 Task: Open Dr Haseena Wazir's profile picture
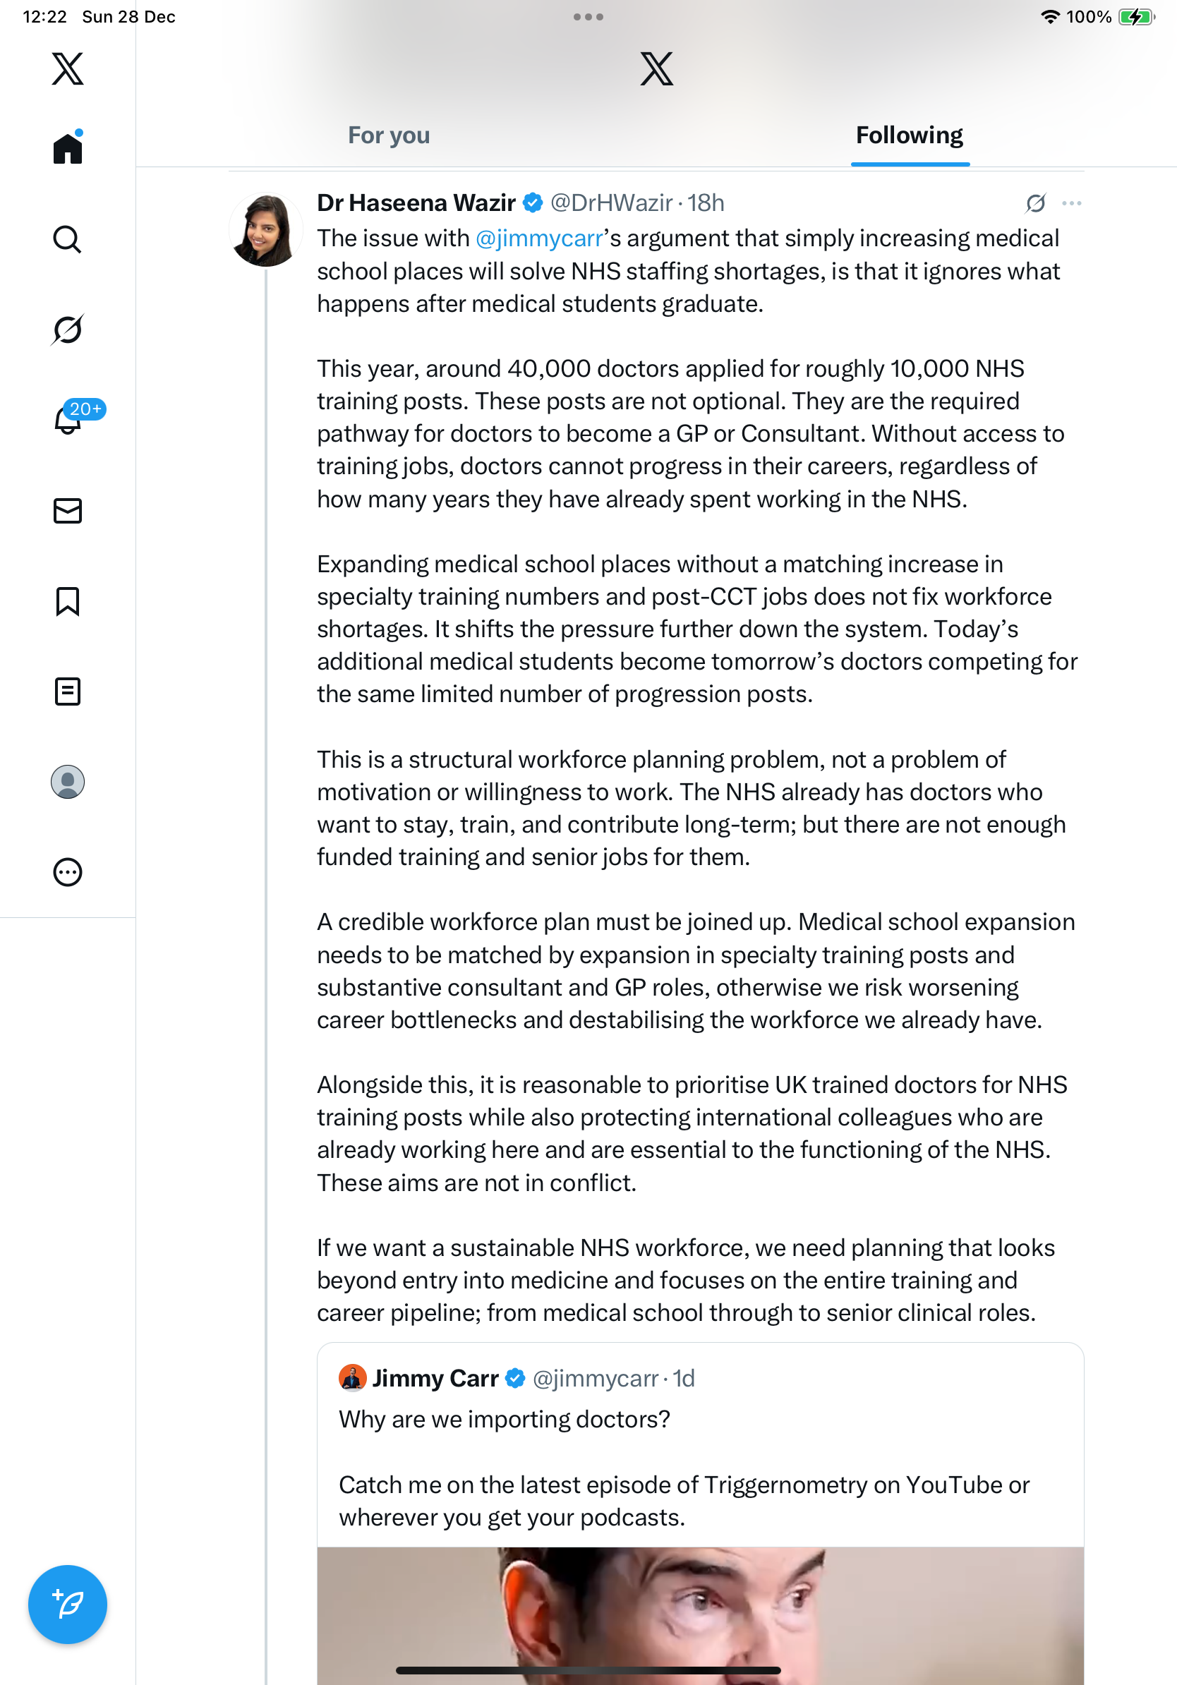(265, 230)
